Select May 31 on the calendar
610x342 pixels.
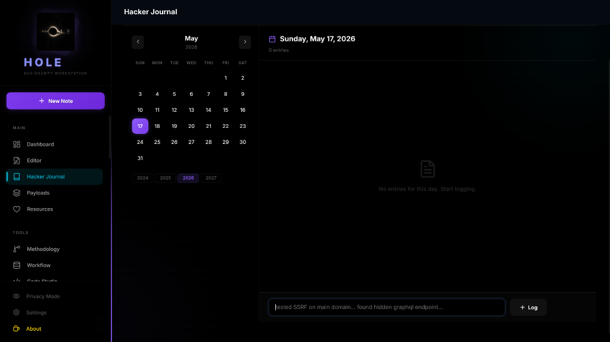[140, 158]
